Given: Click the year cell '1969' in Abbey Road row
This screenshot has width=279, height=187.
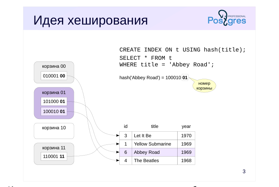Looking at the screenshot, I should pos(186,152).
